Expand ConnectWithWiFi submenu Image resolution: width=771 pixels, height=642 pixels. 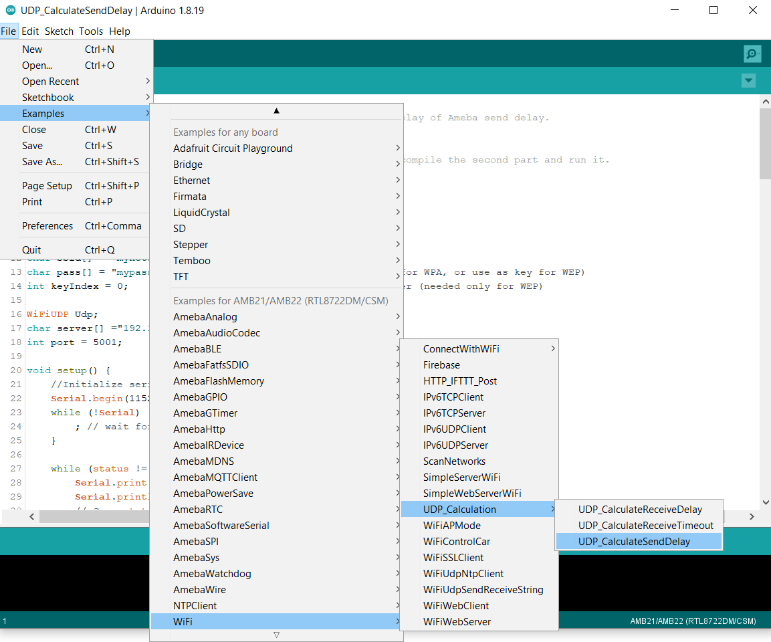[x=479, y=349]
